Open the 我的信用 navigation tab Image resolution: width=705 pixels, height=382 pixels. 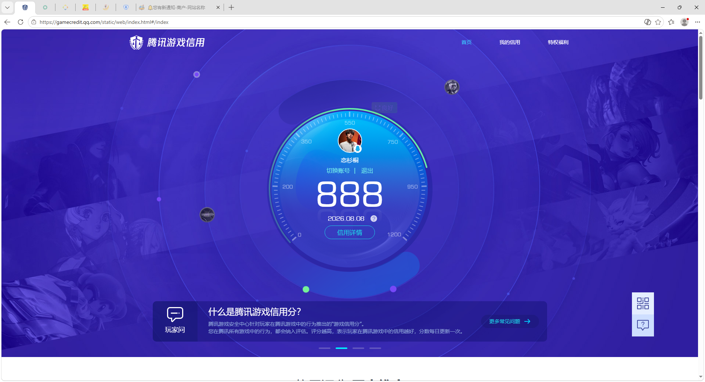point(510,42)
